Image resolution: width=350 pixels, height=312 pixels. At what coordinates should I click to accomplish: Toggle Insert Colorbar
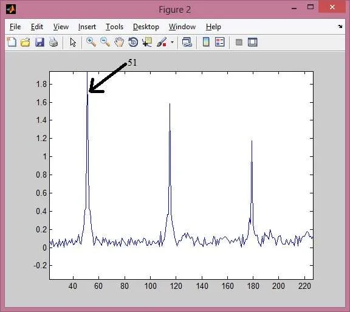pos(206,42)
